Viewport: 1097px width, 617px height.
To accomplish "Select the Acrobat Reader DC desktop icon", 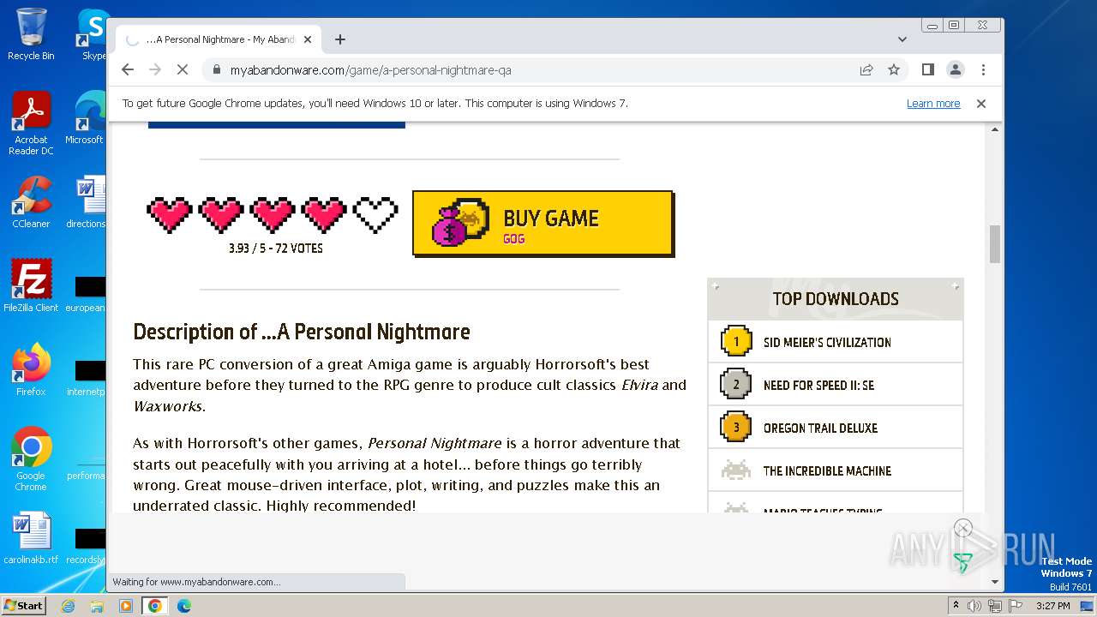I will 31,123.
